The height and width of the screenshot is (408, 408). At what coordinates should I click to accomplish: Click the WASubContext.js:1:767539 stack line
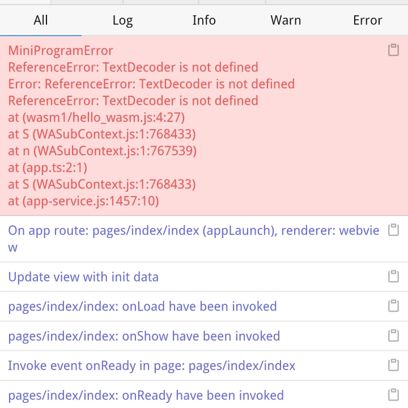coord(102,151)
